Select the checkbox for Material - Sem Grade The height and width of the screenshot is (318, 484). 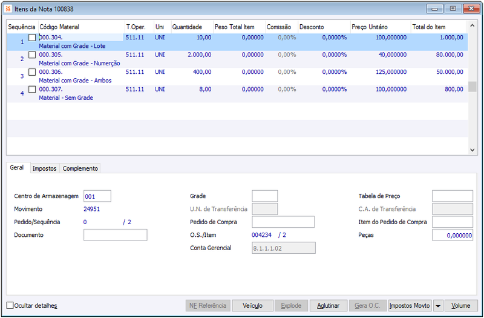[x=32, y=90]
